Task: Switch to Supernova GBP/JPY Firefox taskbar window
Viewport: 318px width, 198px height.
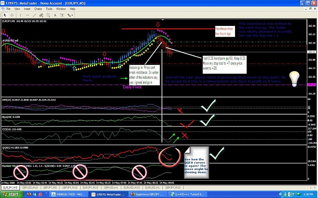Action: point(148,194)
